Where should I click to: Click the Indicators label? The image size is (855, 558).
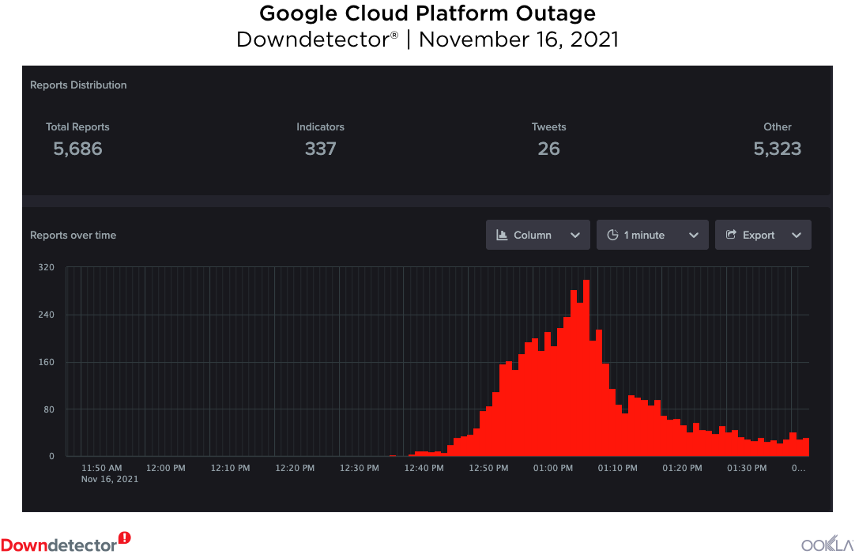pos(320,127)
